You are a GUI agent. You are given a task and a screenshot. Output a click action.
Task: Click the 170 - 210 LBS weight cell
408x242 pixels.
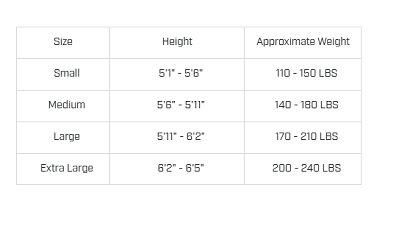[x=306, y=136]
